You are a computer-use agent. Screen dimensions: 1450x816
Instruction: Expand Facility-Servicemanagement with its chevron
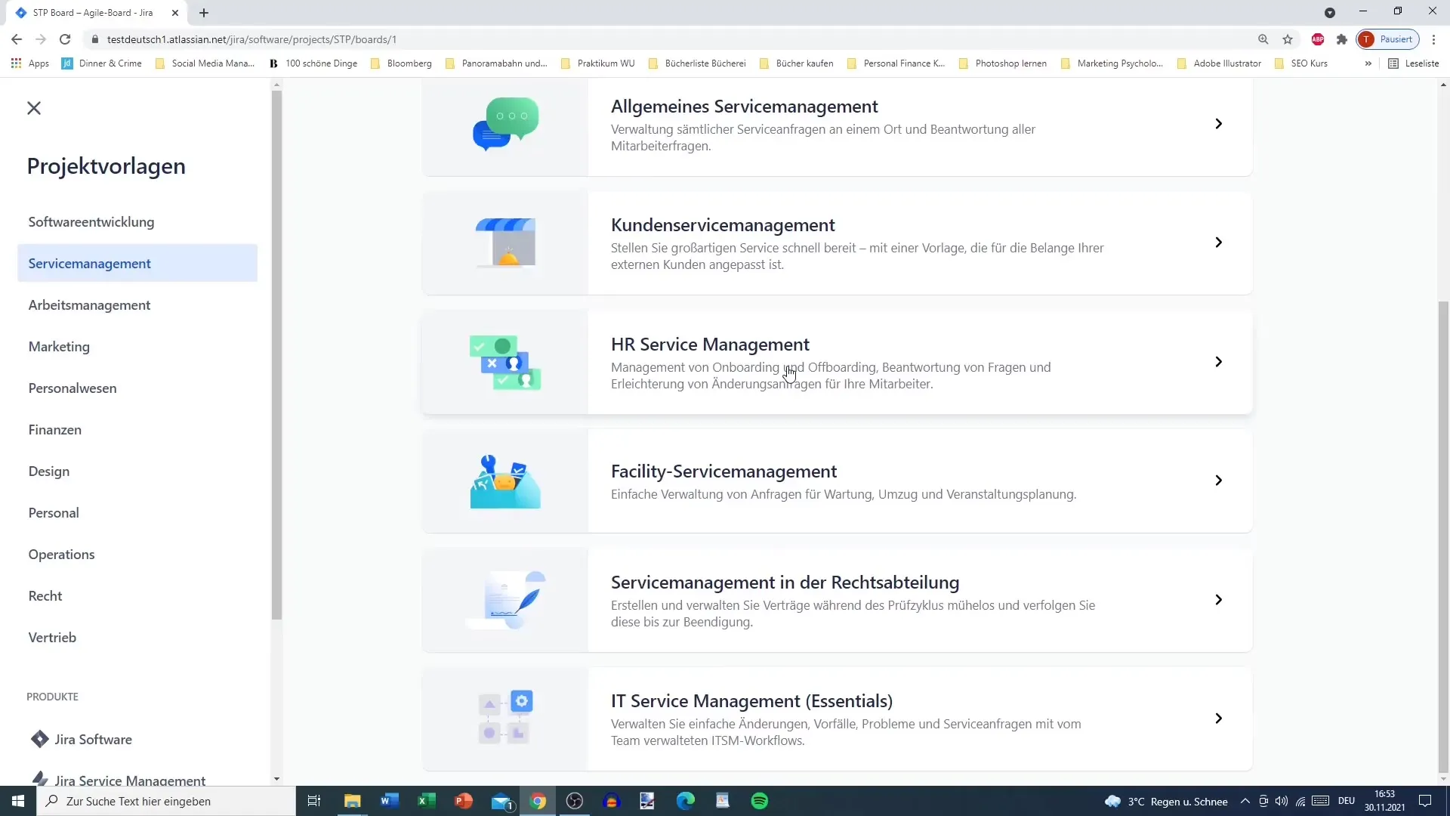pyautogui.click(x=1218, y=481)
